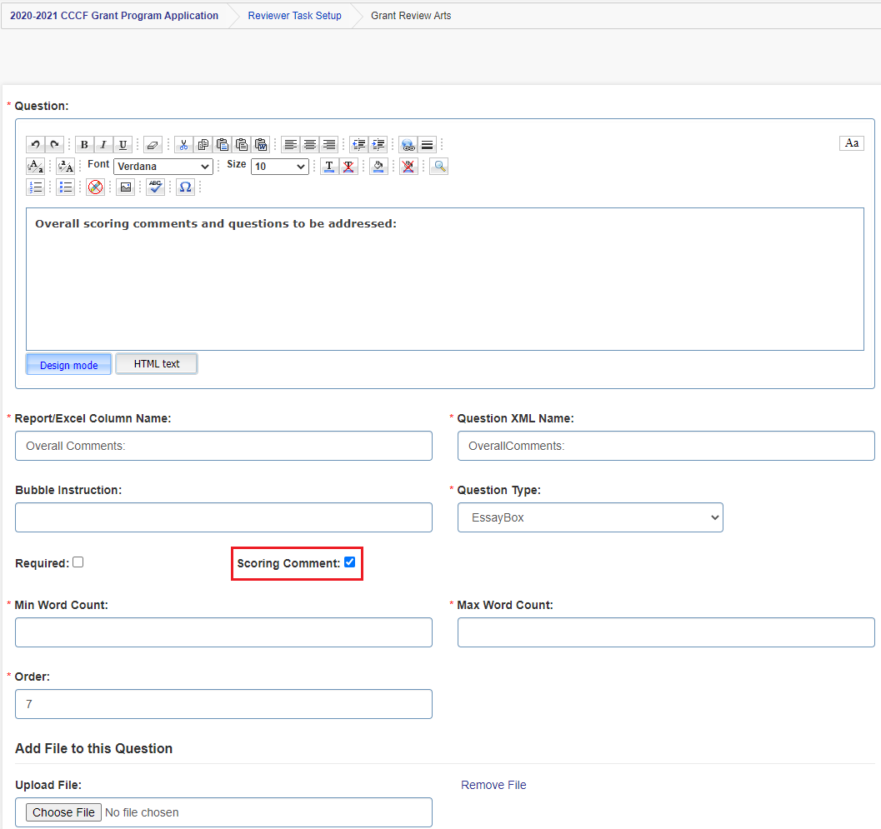This screenshot has height=829, width=881.
Task: Switch to the HTML text tab
Action: coord(157,364)
